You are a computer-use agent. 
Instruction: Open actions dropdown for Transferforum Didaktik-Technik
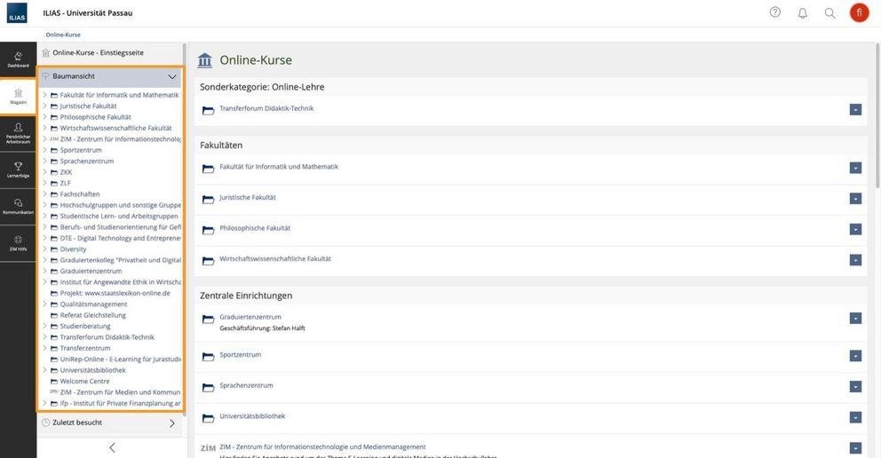pyautogui.click(x=855, y=110)
